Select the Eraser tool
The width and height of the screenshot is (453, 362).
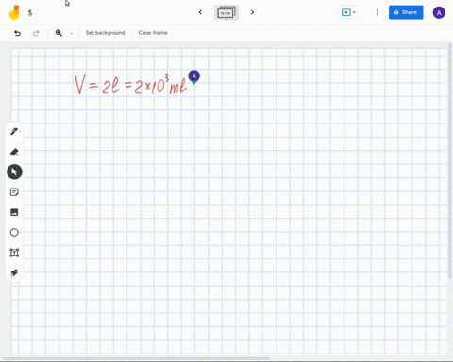click(x=14, y=152)
